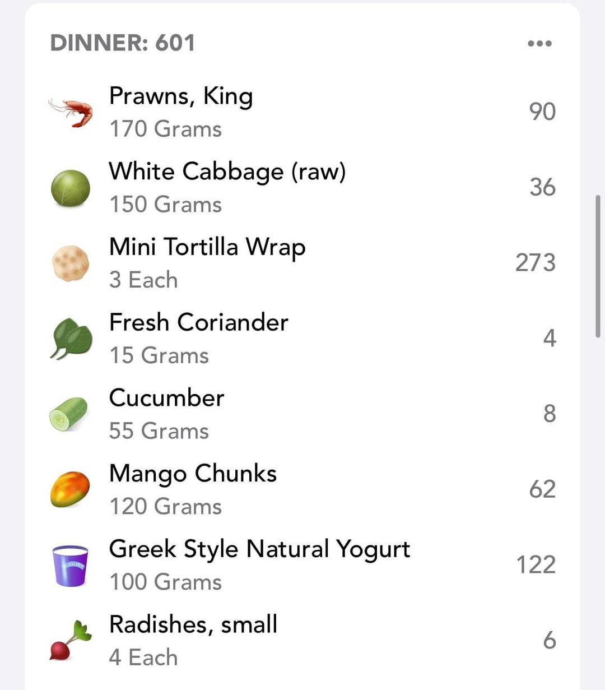Tap the white cabbage icon
Image resolution: width=605 pixels, height=690 pixels.
[71, 188]
